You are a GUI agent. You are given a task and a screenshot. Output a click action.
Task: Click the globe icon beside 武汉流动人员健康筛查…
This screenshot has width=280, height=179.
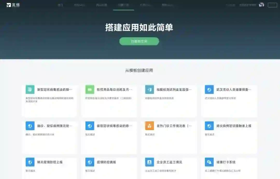coord(209,89)
